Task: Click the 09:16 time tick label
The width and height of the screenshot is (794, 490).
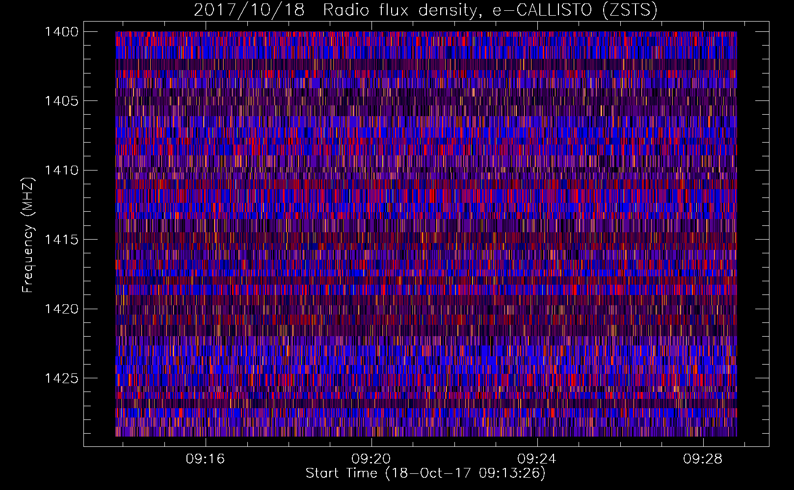Action: [x=205, y=459]
